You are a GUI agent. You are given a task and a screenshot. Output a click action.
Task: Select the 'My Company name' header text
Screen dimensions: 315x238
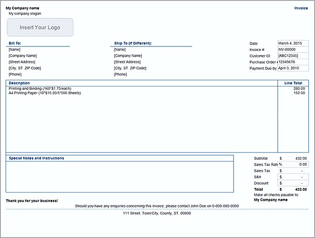[23, 8]
